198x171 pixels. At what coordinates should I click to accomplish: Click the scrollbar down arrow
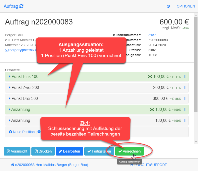coord(196,142)
